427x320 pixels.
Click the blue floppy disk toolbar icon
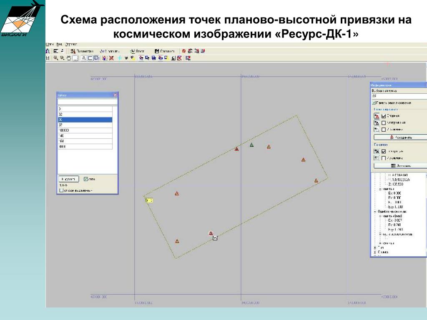[154, 58]
